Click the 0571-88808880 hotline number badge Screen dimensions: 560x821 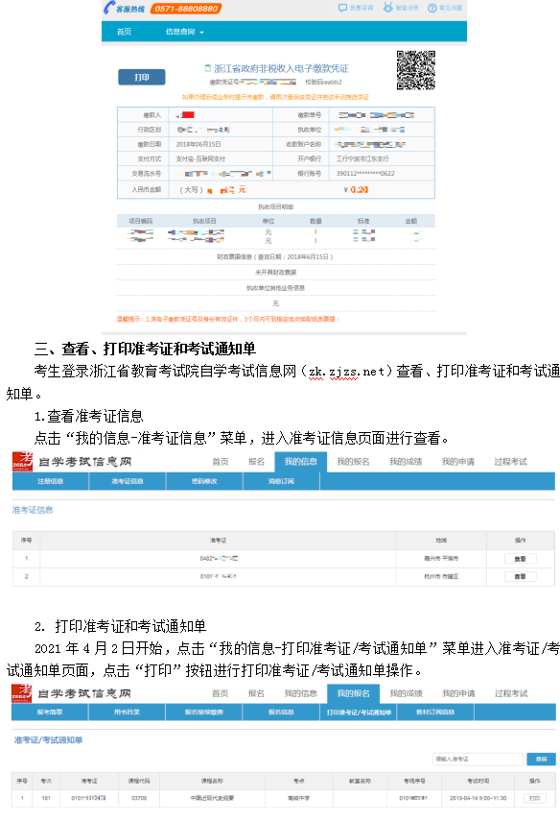coord(186,9)
